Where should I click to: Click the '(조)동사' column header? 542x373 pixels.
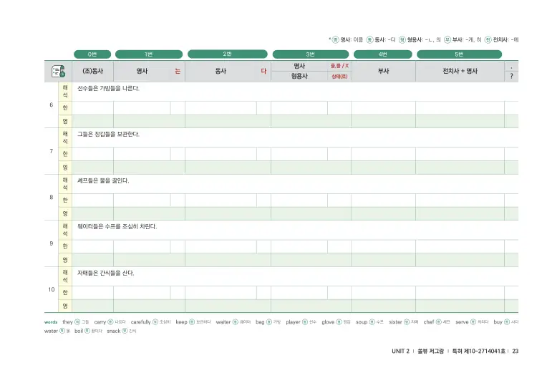[92, 71]
